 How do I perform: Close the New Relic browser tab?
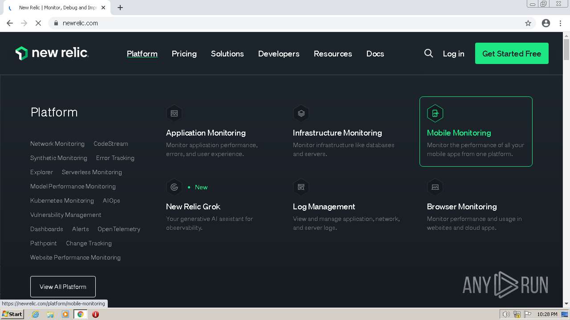[x=103, y=8]
